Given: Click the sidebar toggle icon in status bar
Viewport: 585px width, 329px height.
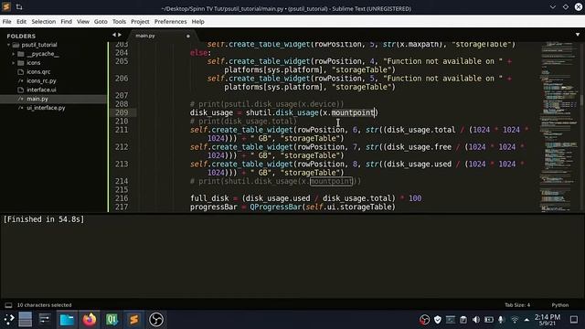Looking at the screenshot, I should [x=8, y=305].
